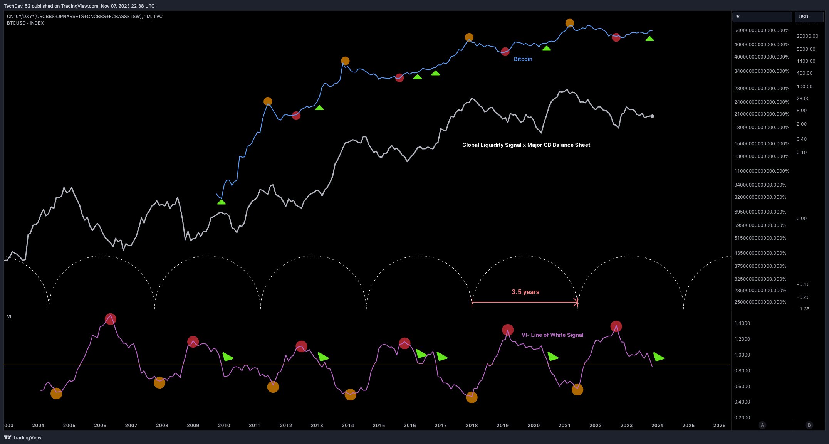Select the circled B price scale icon
The width and height of the screenshot is (829, 444).
point(809,425)
